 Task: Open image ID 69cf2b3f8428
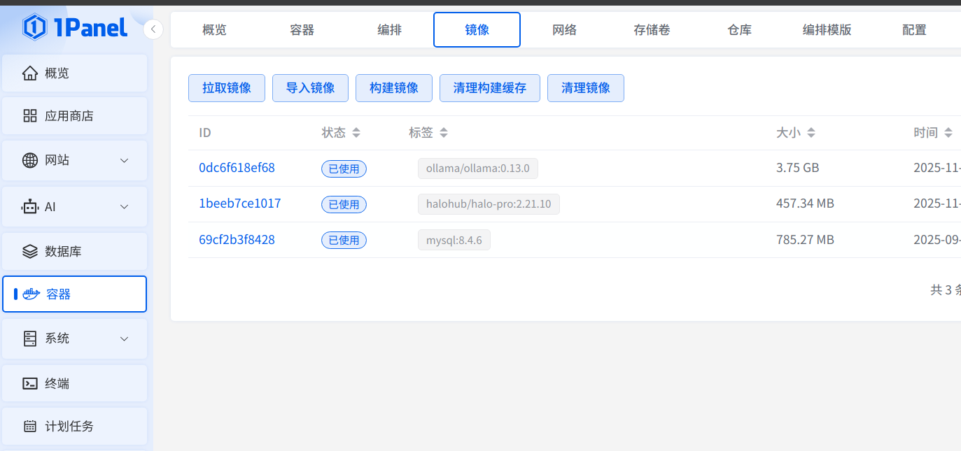tap(237, 240)
